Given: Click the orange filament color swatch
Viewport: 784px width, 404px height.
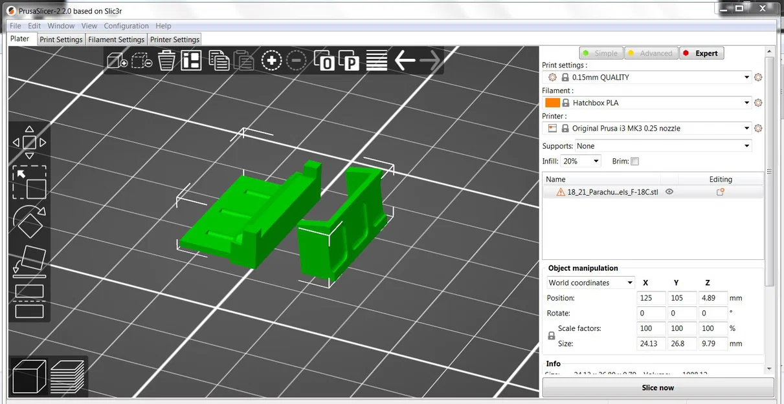Looking at the screenshot, I should (x=552, y=103).
